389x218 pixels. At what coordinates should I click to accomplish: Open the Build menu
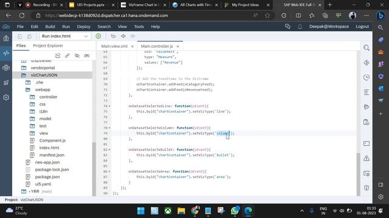(x=50, y=27)
